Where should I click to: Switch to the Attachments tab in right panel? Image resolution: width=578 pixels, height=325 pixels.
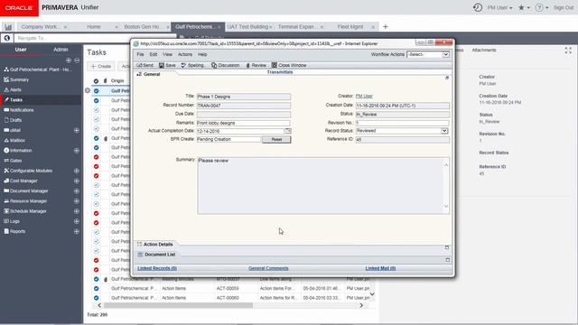pos(484,51)
